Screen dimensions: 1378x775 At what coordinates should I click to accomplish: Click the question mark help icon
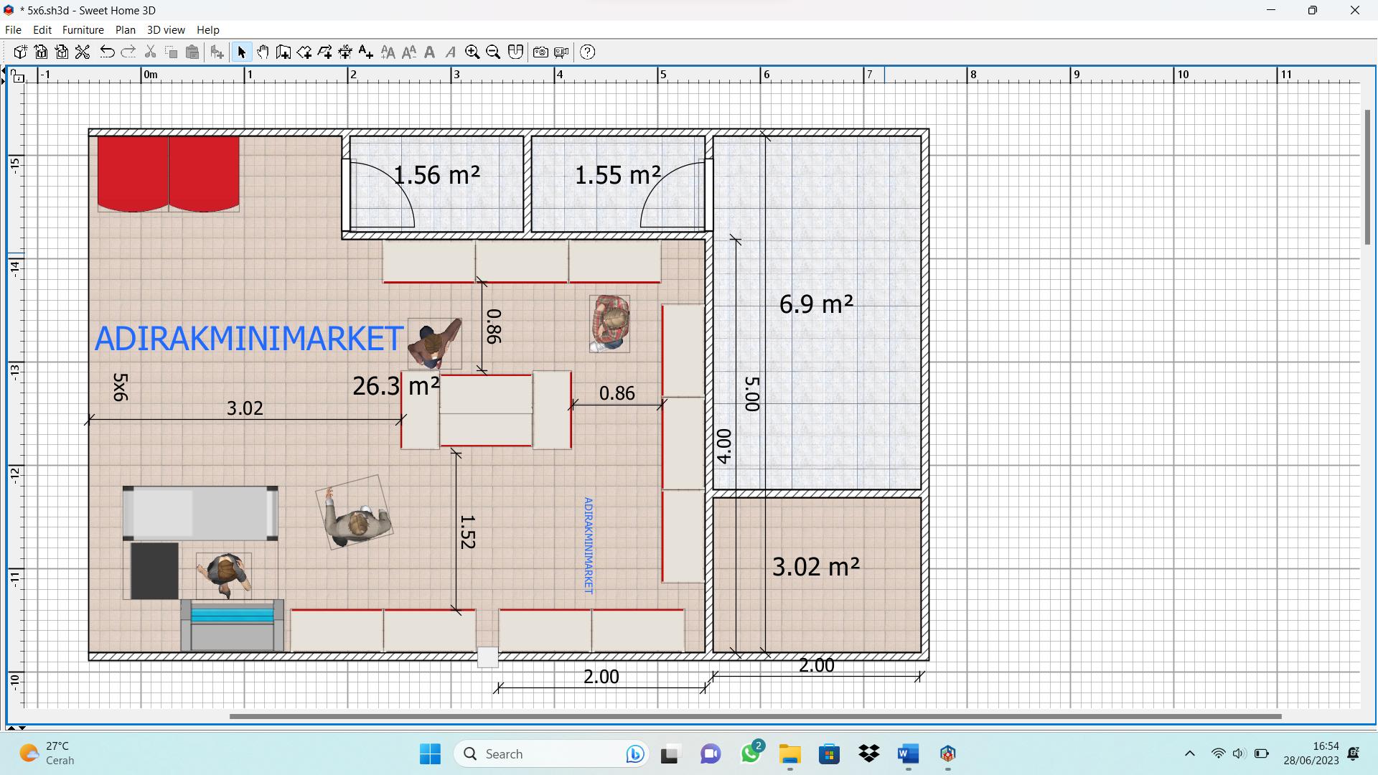coord(588,52)
